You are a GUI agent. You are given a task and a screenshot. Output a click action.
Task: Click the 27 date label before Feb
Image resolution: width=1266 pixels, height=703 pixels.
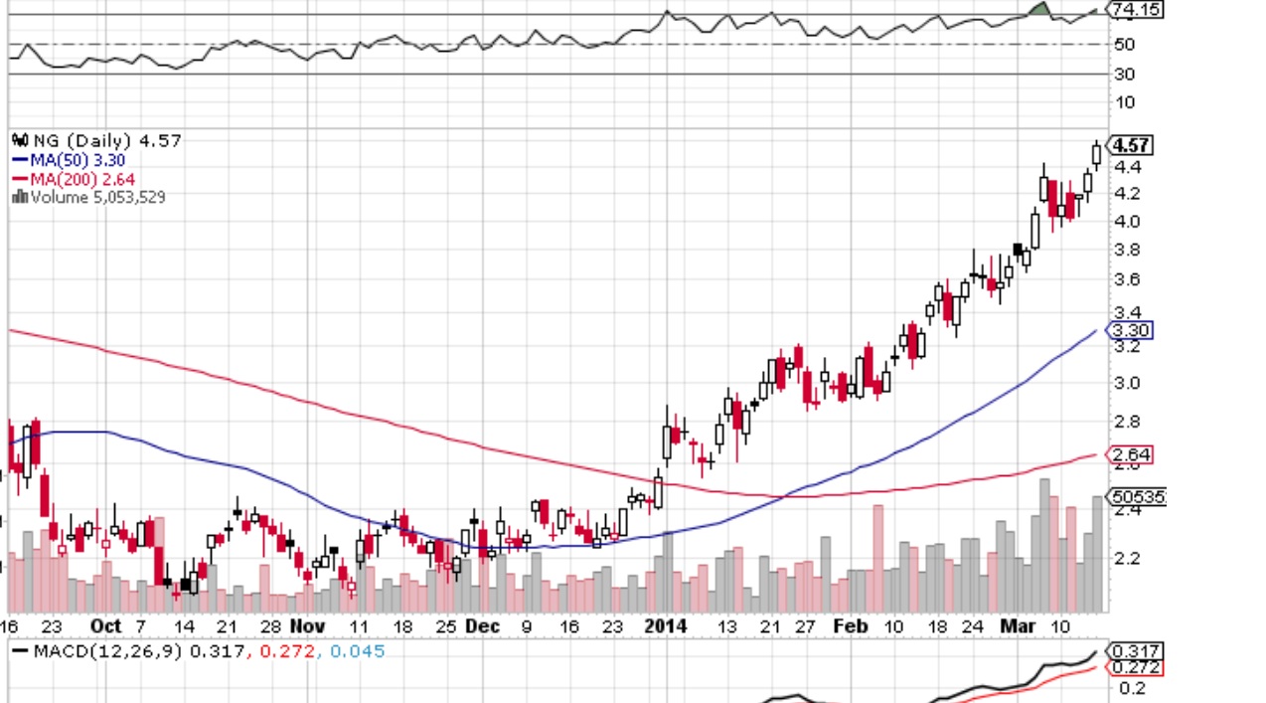(805, 626)
